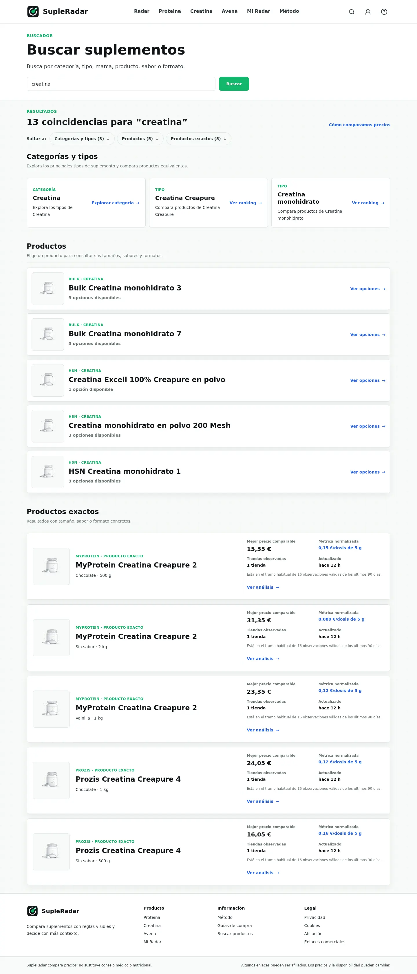Click Ver ranking for Creatina monohidrato

pyautogui.click(x=368, y=203)
